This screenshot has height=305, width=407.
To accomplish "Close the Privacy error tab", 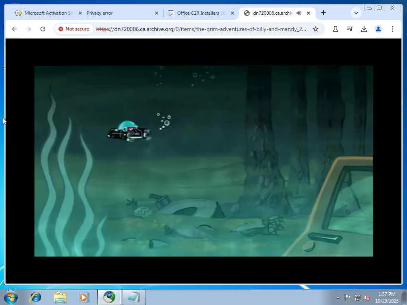I will coord(157,13).
